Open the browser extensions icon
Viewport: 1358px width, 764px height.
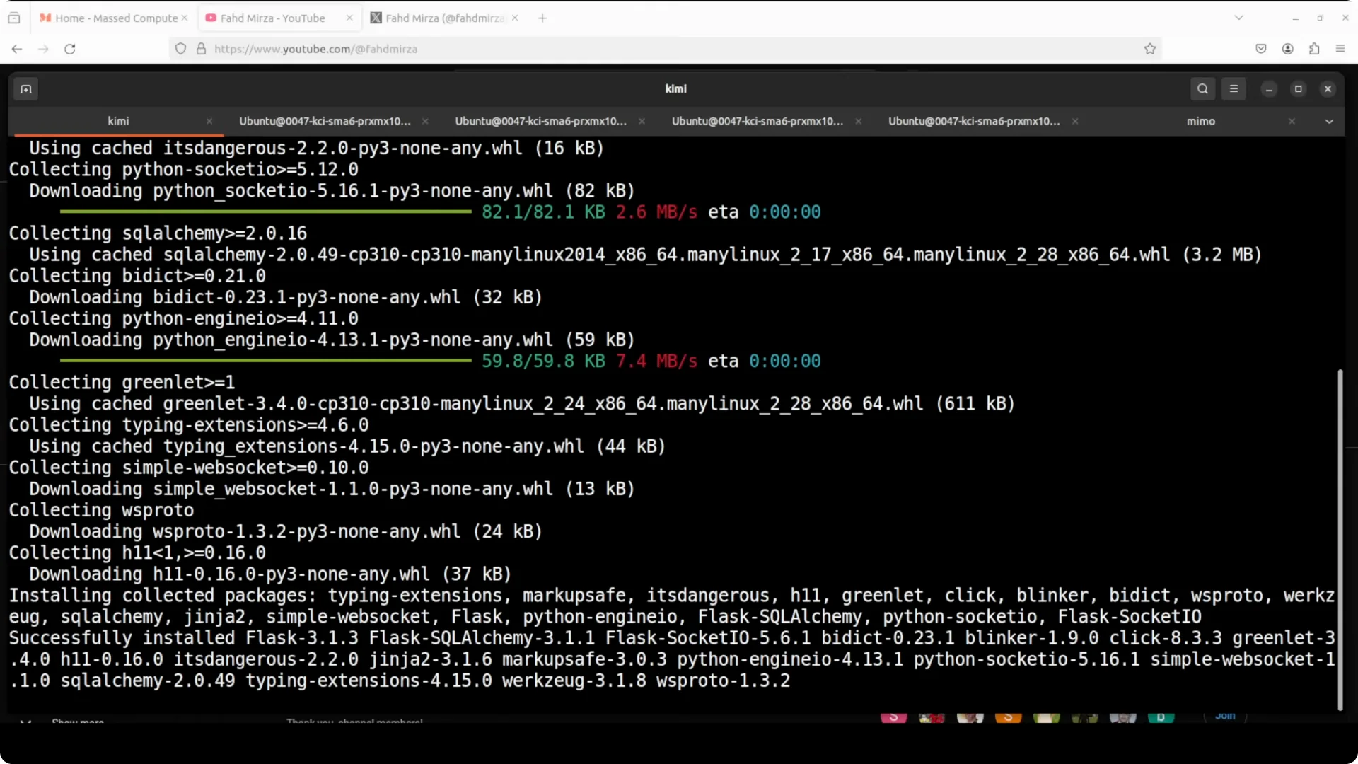coord(1314,49)
